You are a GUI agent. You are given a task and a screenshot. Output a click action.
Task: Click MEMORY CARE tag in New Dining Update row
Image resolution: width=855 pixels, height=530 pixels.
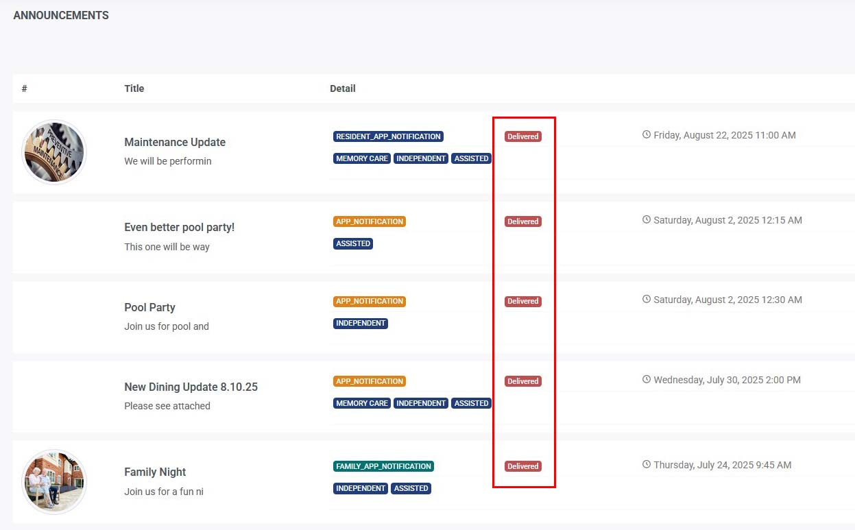tap(362, 403)
